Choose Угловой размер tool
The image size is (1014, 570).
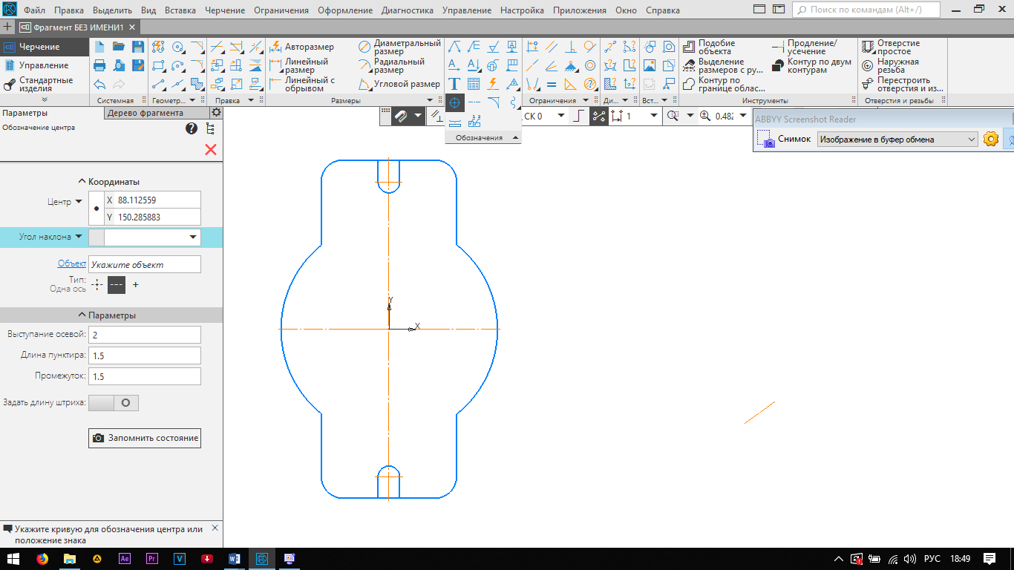tap(399, 85)
